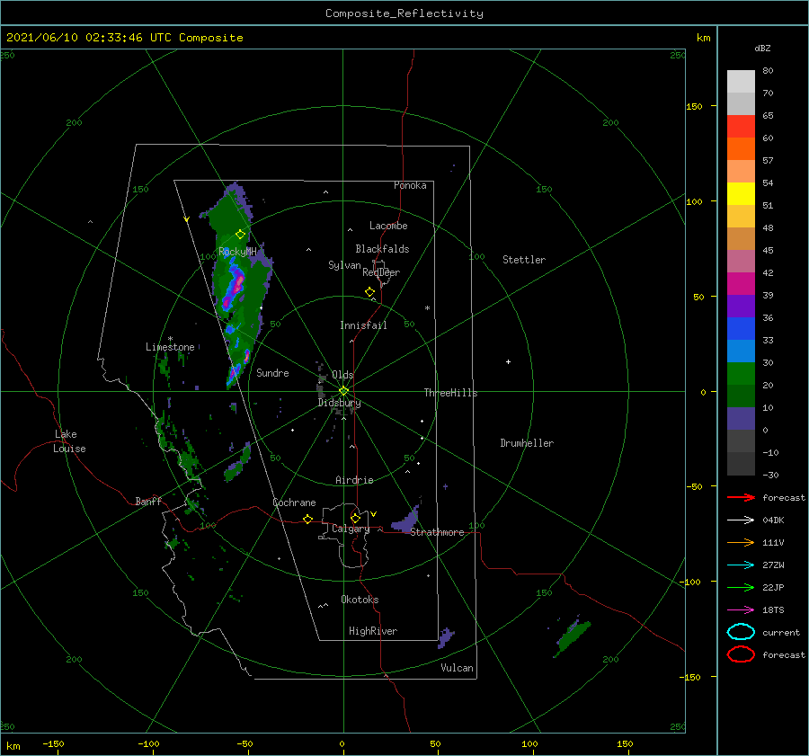
Task: Click the Lake Louise label
Action: point(69,441)
